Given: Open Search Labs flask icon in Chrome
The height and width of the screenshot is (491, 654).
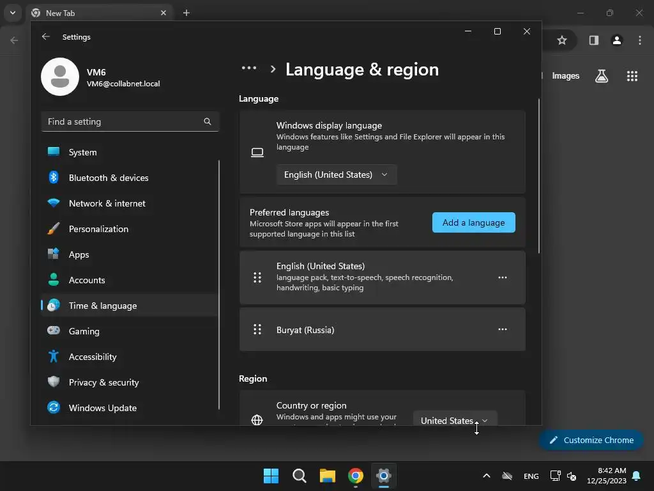Looking at the screenshot, I should 602,76.
